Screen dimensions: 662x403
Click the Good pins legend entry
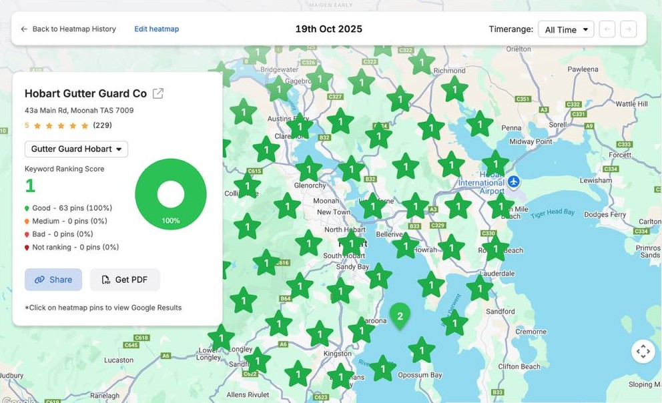(x=68, y=208)
